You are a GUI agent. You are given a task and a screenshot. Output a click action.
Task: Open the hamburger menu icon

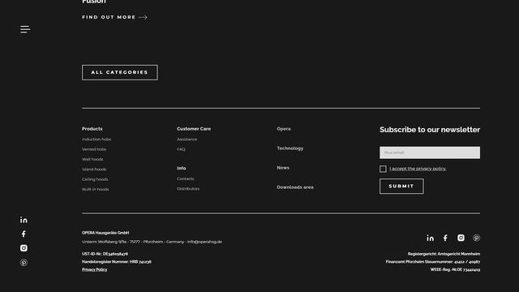(x=25, y=29)
